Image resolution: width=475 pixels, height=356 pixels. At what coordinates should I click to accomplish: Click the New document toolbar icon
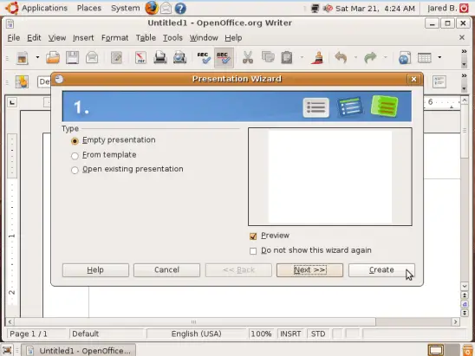(23, 57)
